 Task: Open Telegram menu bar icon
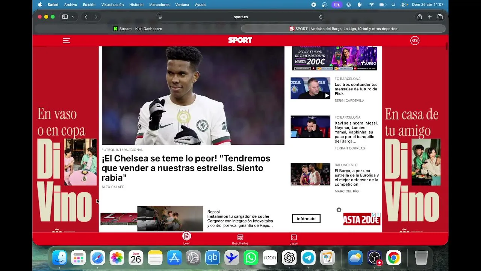[x=313, y=5]
